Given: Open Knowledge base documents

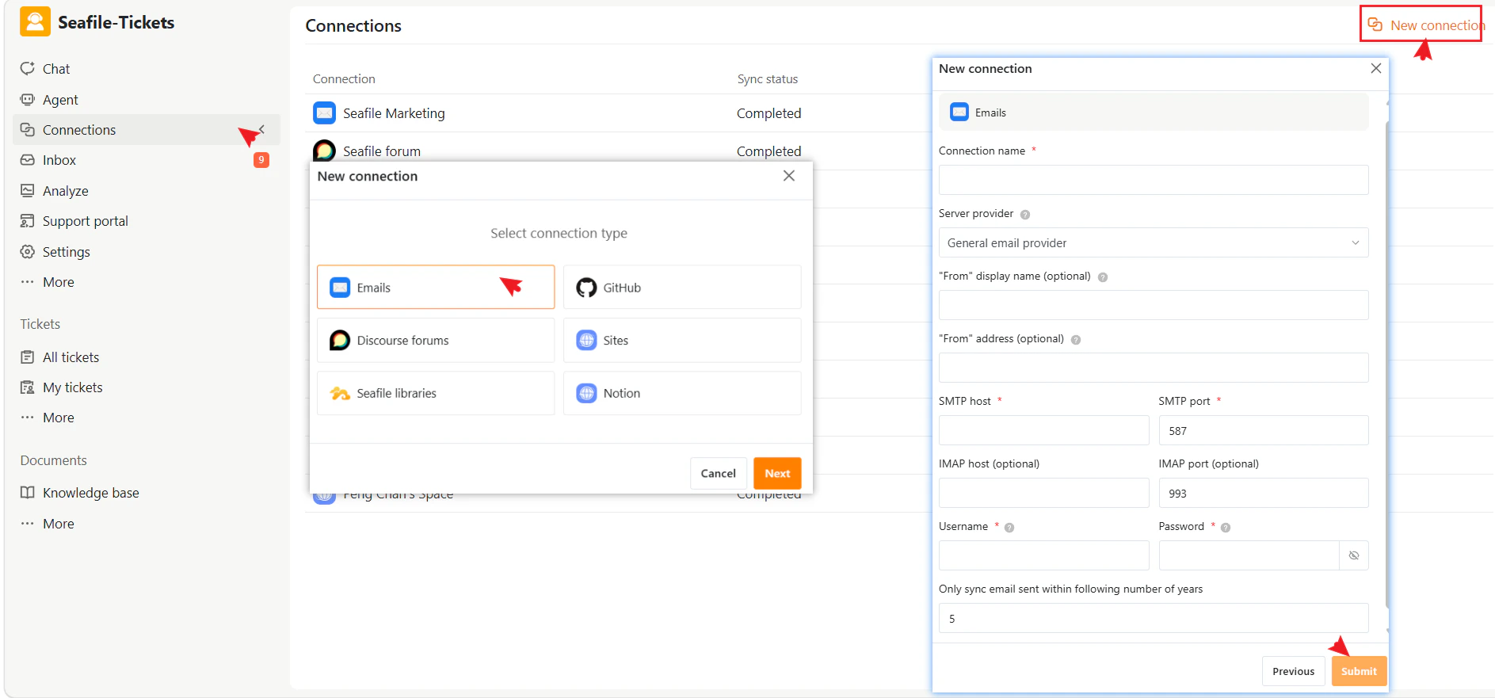Looking at the screenshot, I should click(90, 493).
